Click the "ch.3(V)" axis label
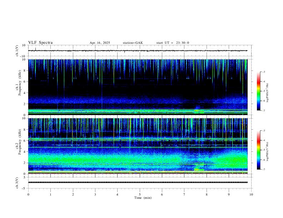283x218 pixels. click(17, 183)
